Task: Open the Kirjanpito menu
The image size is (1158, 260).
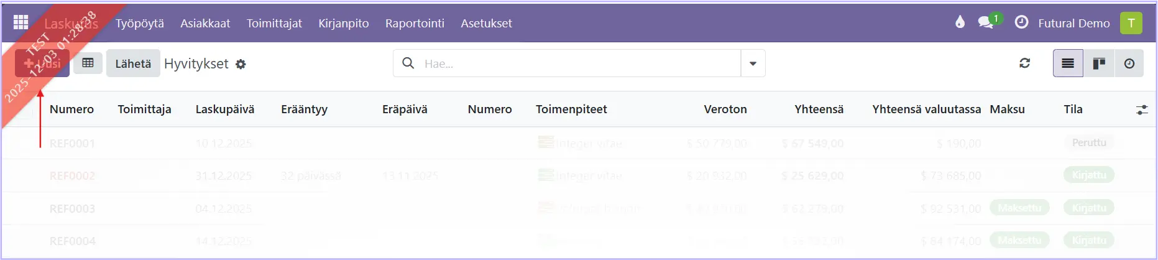Action: (x=343, y=23)
